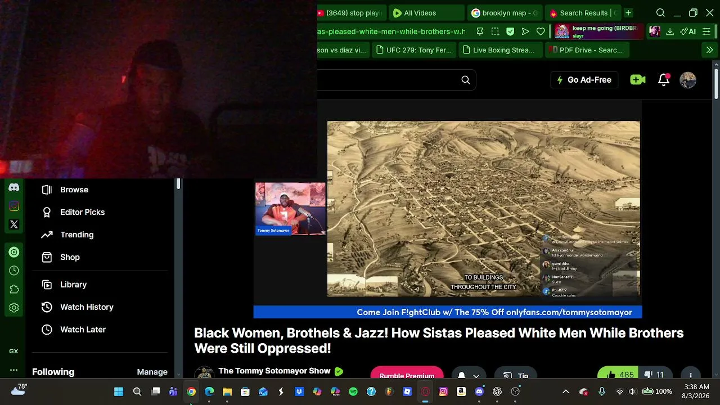The height and width of the screenshot is (405, 720).
Task: Search open tabs with the magnifier icon
Action: click(x=660, y=13)
